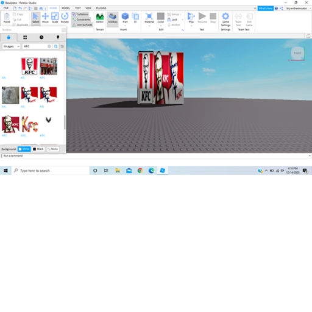312x312 pixels.
Task: Toggle Join Surfaces option
Action: tap(82, 25)
